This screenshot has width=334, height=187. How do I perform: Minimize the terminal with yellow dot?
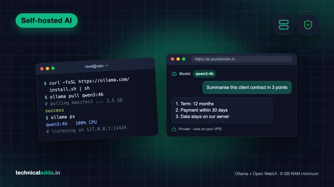point(47,68)
